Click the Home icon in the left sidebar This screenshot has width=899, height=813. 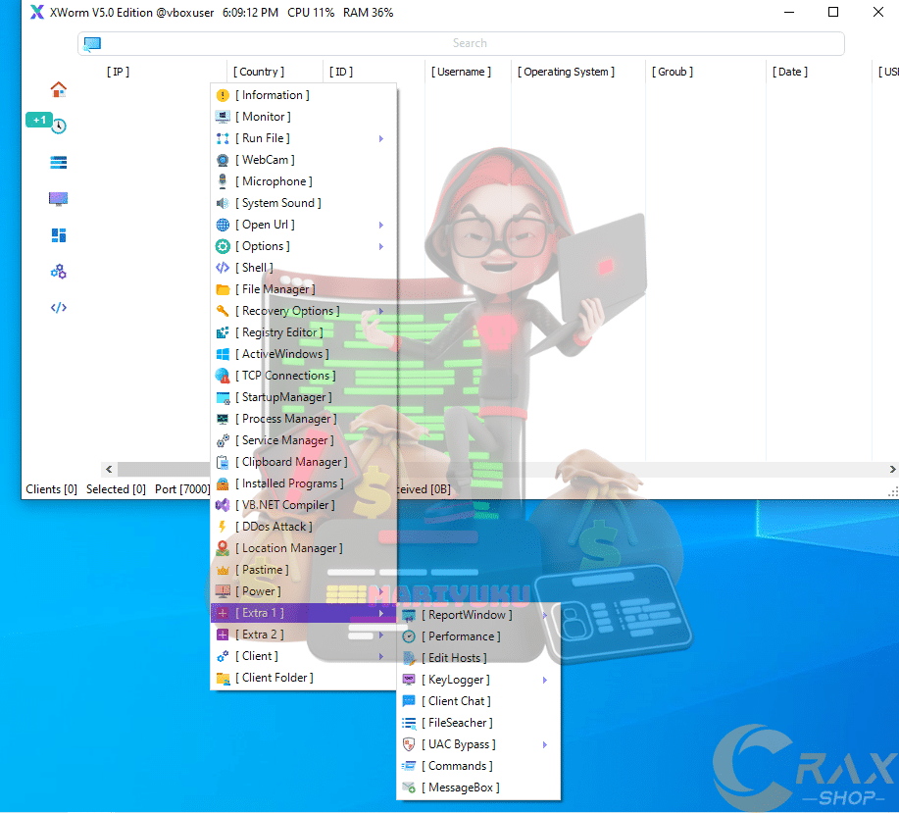pyautogui.click(x=59, y=89)
